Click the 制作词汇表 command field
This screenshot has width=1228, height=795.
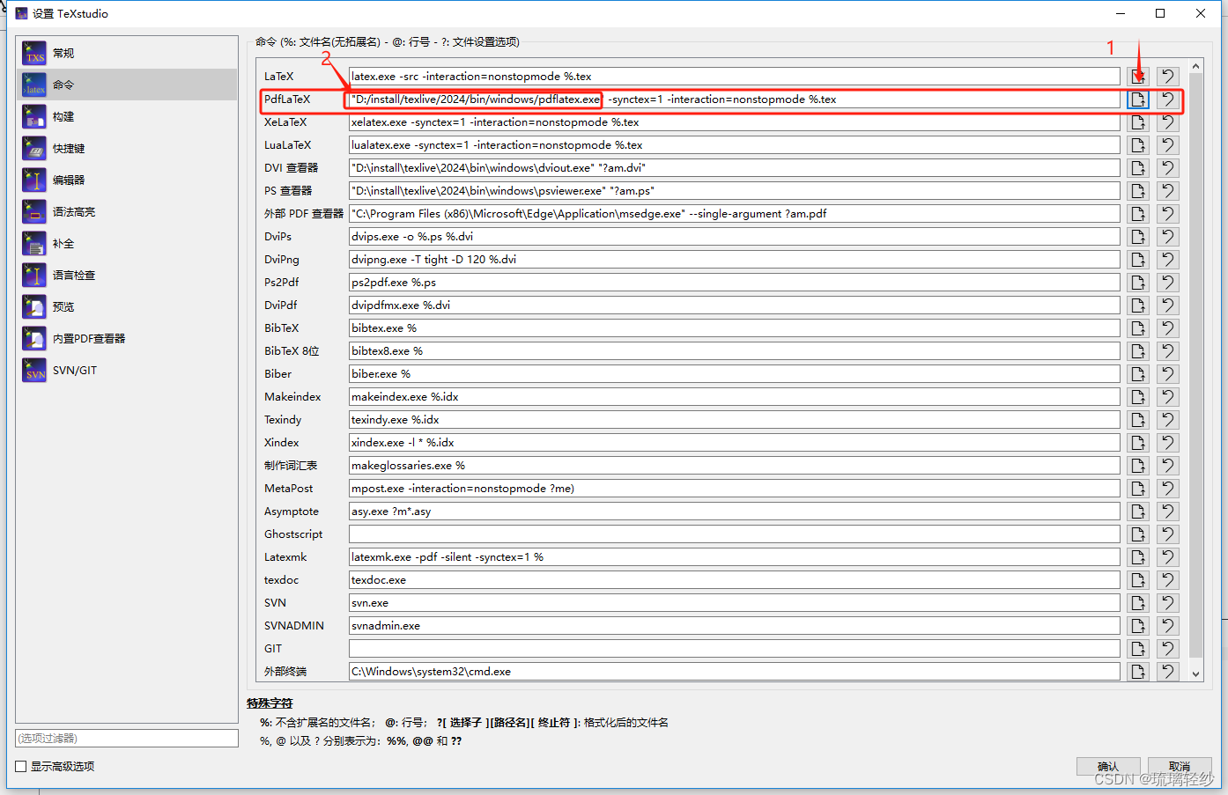click(735, 466)
